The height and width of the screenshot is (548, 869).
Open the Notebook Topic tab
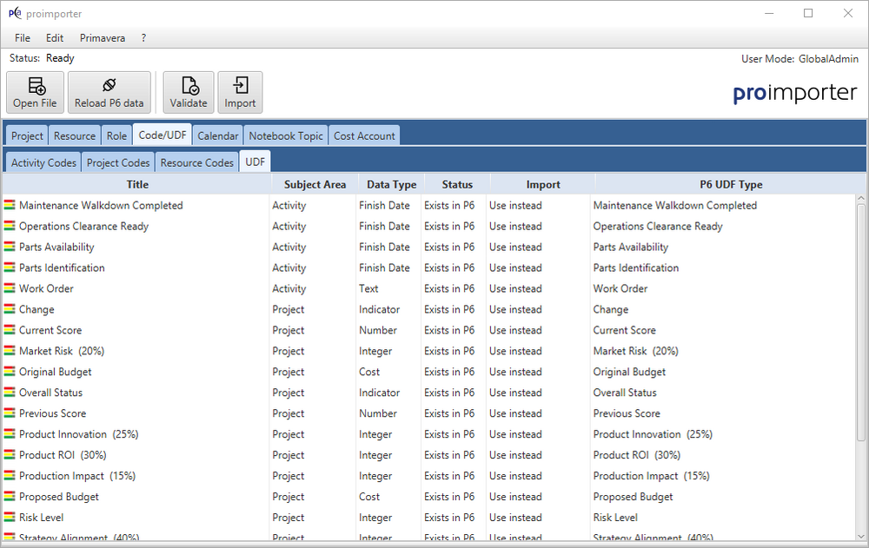(286, 135)
